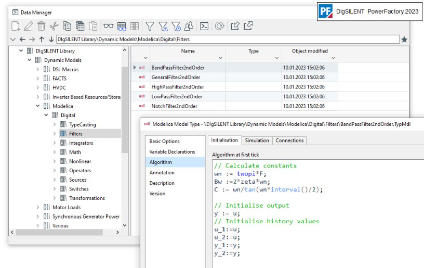Open the Basic Options page
The height and width of the screenshot is (268, 424).
164,142
